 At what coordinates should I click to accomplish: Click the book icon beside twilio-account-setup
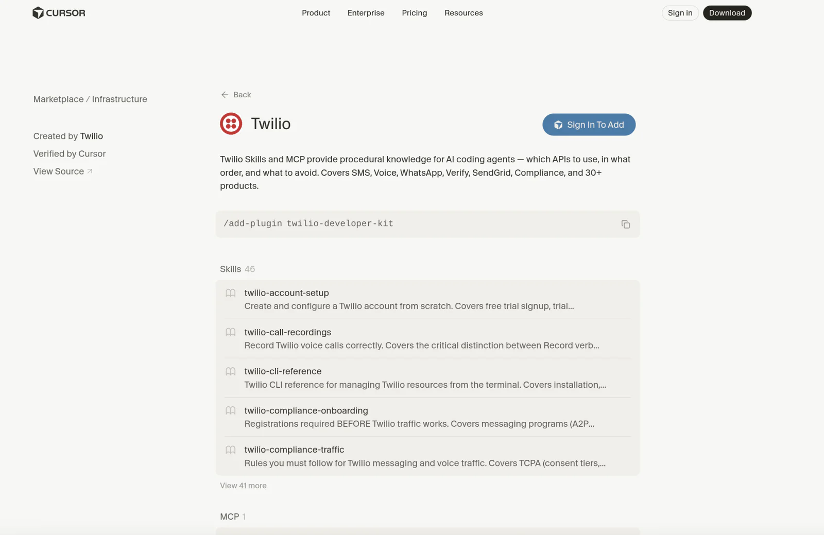pos(231,293)
